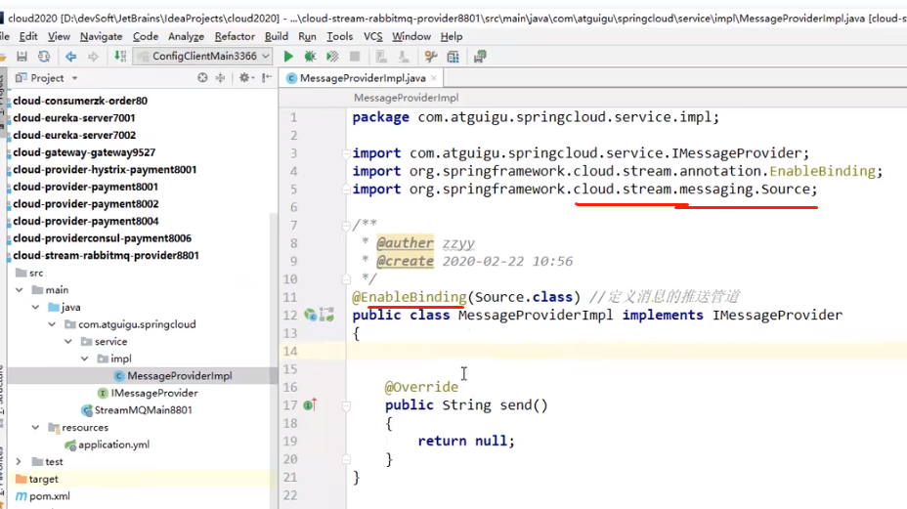The width and height of the screenshot is (907, 509).
Task: Select the cloud-eureka-server7001 module
Action: click(74, 118)
